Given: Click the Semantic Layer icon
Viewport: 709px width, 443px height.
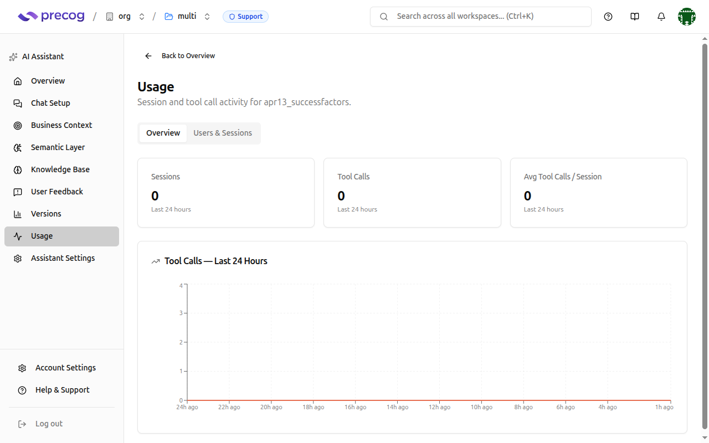Looking at the screenshot, I should click(x=18, y=147).
